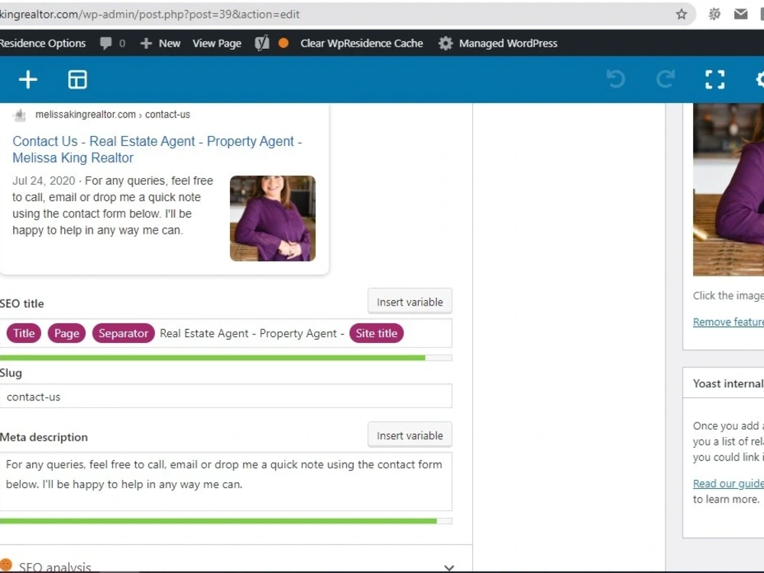Click Remove featured image link
The height and width of the screenshot is (573, 764).
728,322
